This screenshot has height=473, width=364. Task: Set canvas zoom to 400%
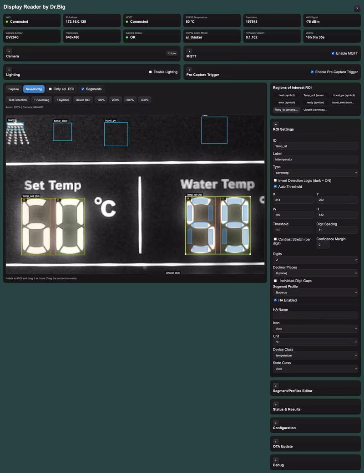145,100
